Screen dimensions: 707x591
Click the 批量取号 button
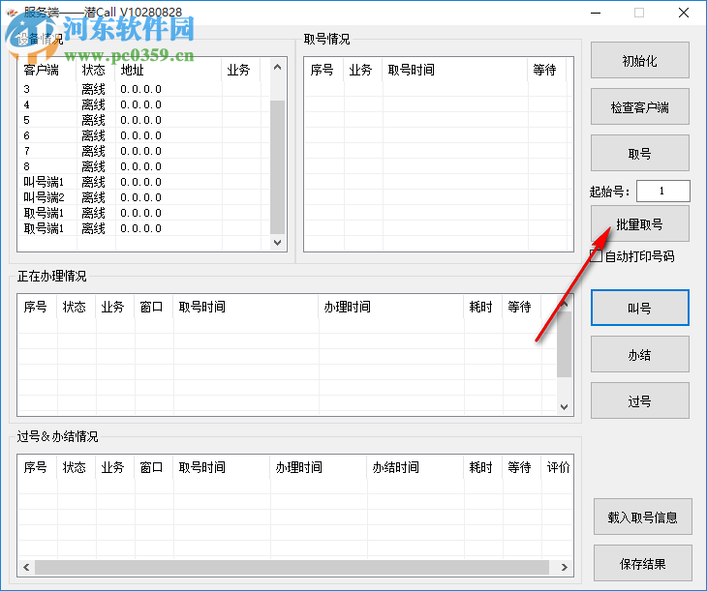[640, 223]
